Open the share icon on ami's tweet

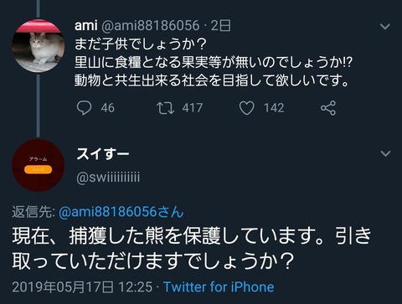pos(328,108)
